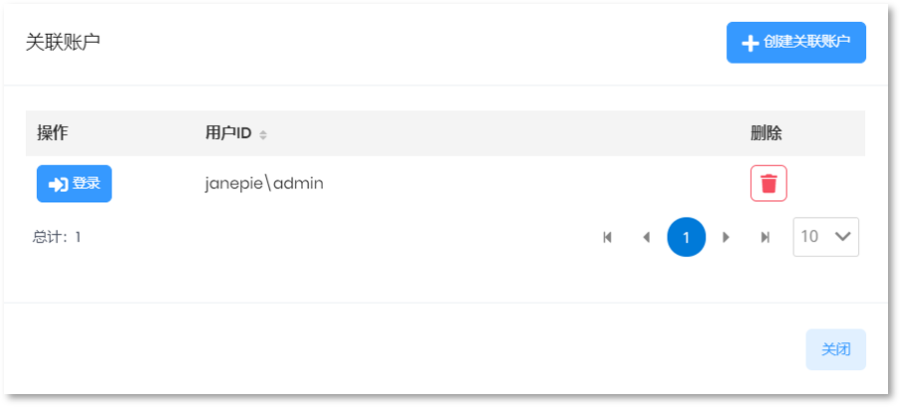The width and height of the screenshot is (901, 407).
Task: Jump to the first page icon
Action: 607,237
